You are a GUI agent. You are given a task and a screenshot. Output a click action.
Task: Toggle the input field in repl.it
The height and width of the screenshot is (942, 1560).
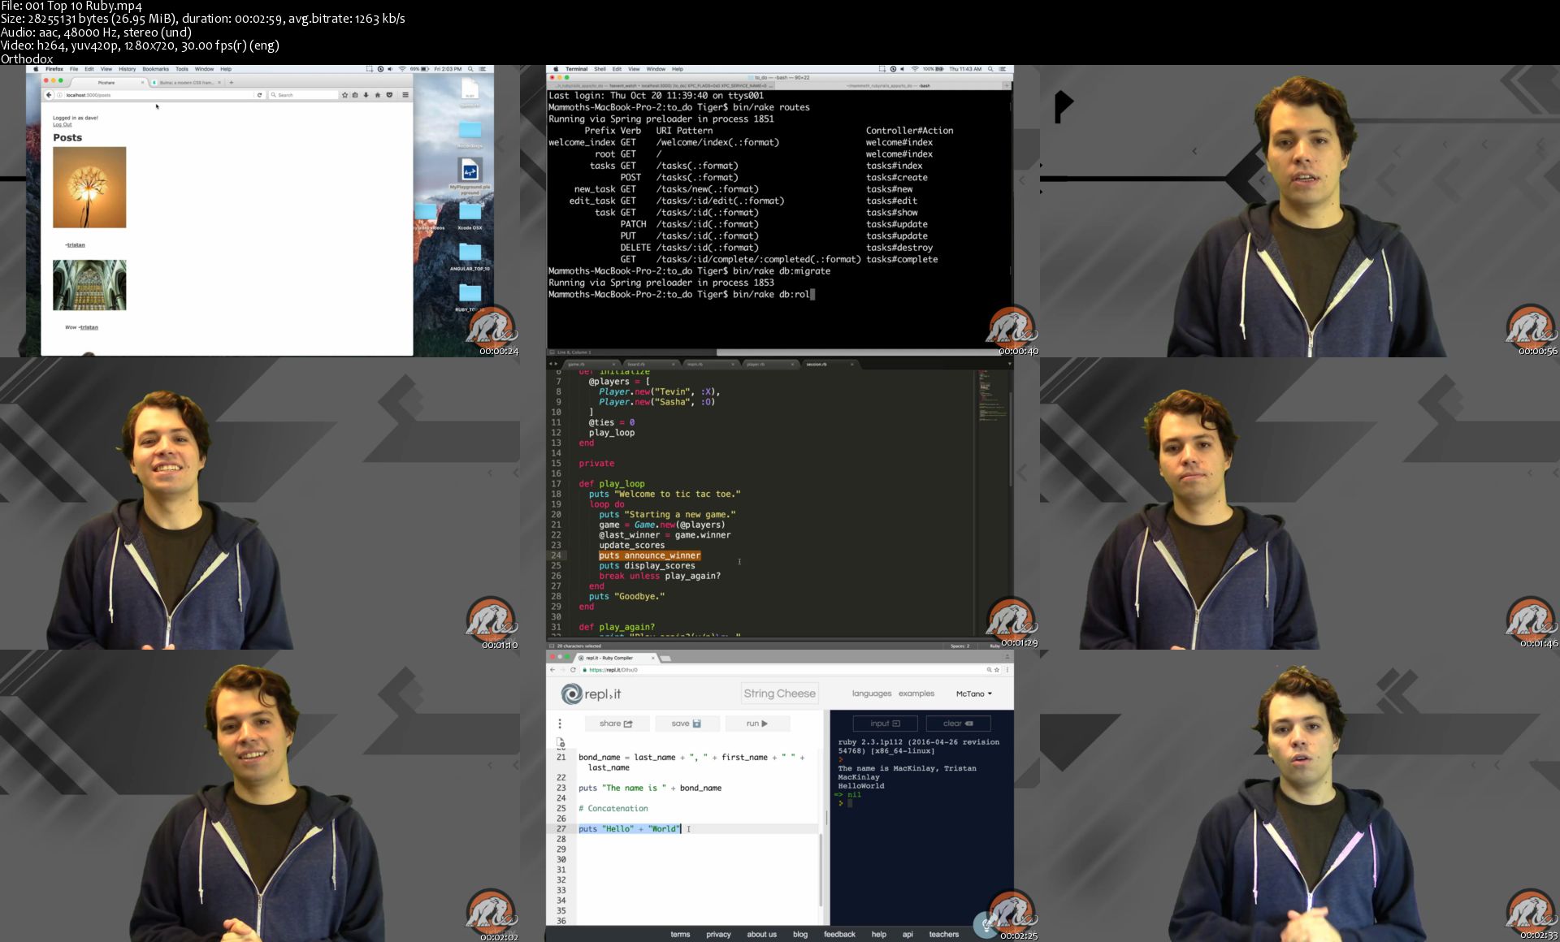coord(882,725)
